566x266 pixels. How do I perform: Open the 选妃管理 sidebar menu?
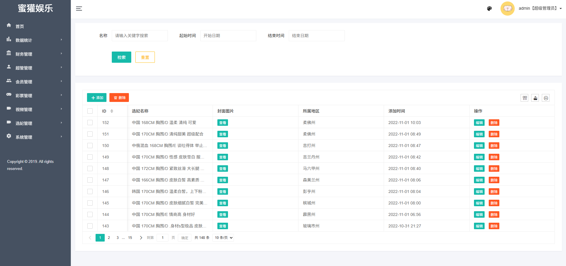click(35, 123)
